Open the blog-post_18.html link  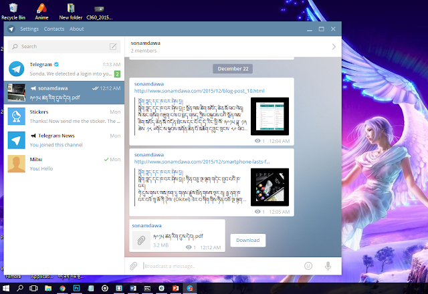point(199,91)
